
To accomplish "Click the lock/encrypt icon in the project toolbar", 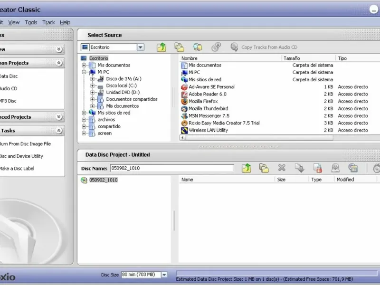I will (318, 168).
